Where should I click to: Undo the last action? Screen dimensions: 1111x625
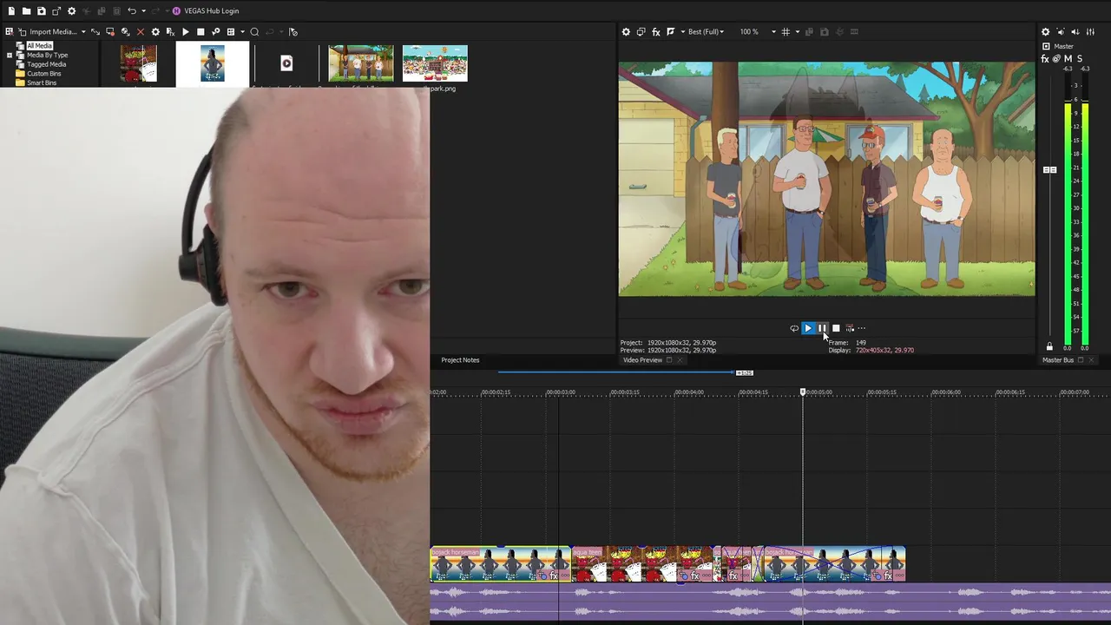(131, 11)
